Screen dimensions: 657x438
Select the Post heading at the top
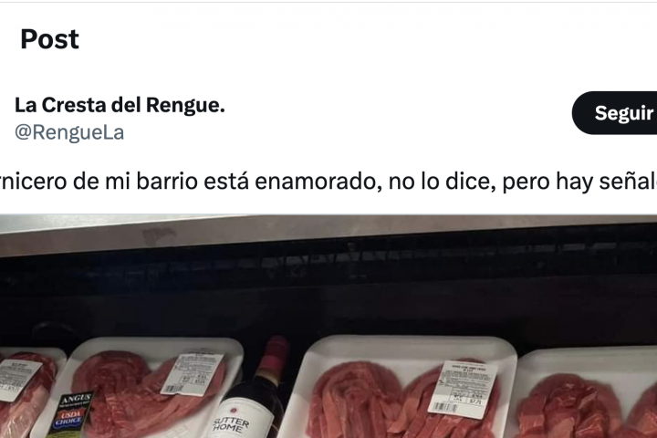[49, 39]
